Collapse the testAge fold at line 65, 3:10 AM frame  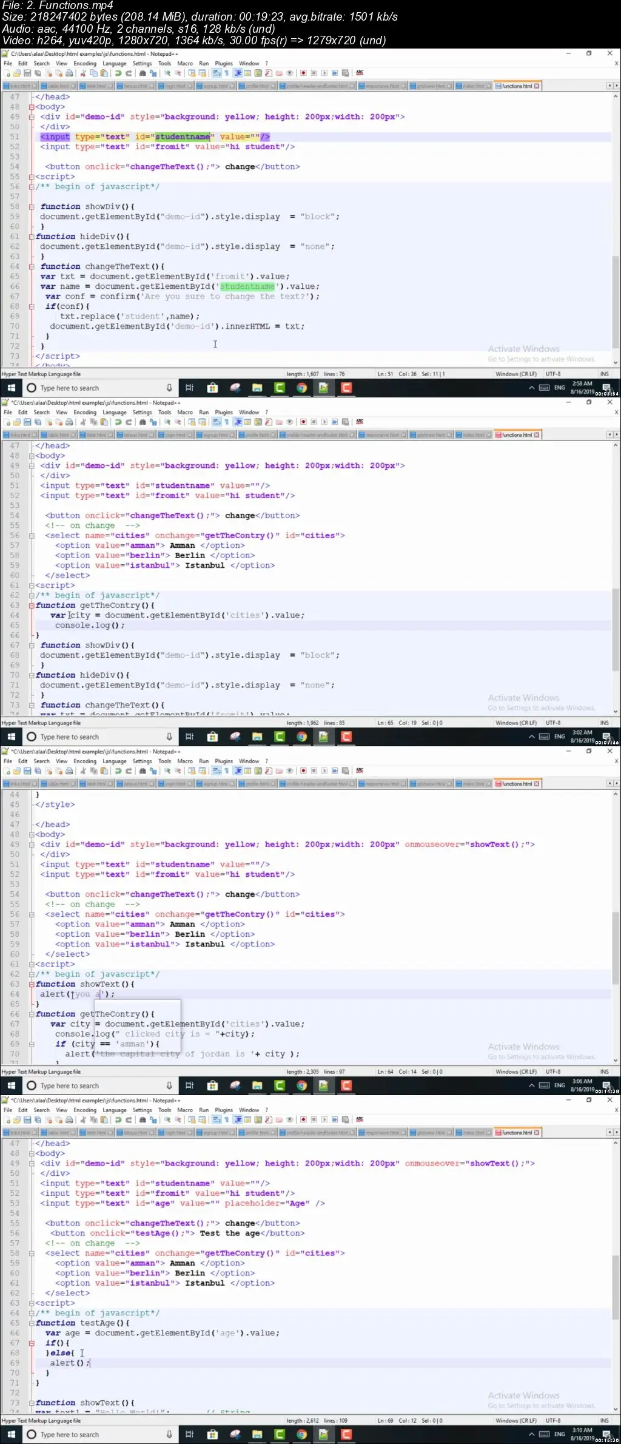coord(32,1323)
